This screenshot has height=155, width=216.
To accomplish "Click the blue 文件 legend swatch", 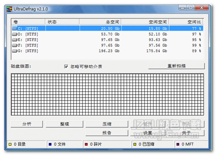I will (50, 144).
